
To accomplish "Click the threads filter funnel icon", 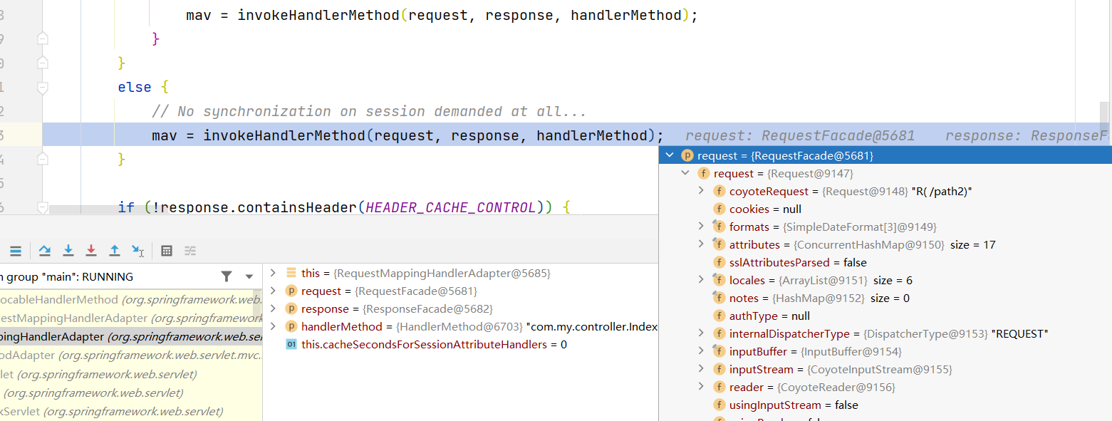I will click(227, 276).
